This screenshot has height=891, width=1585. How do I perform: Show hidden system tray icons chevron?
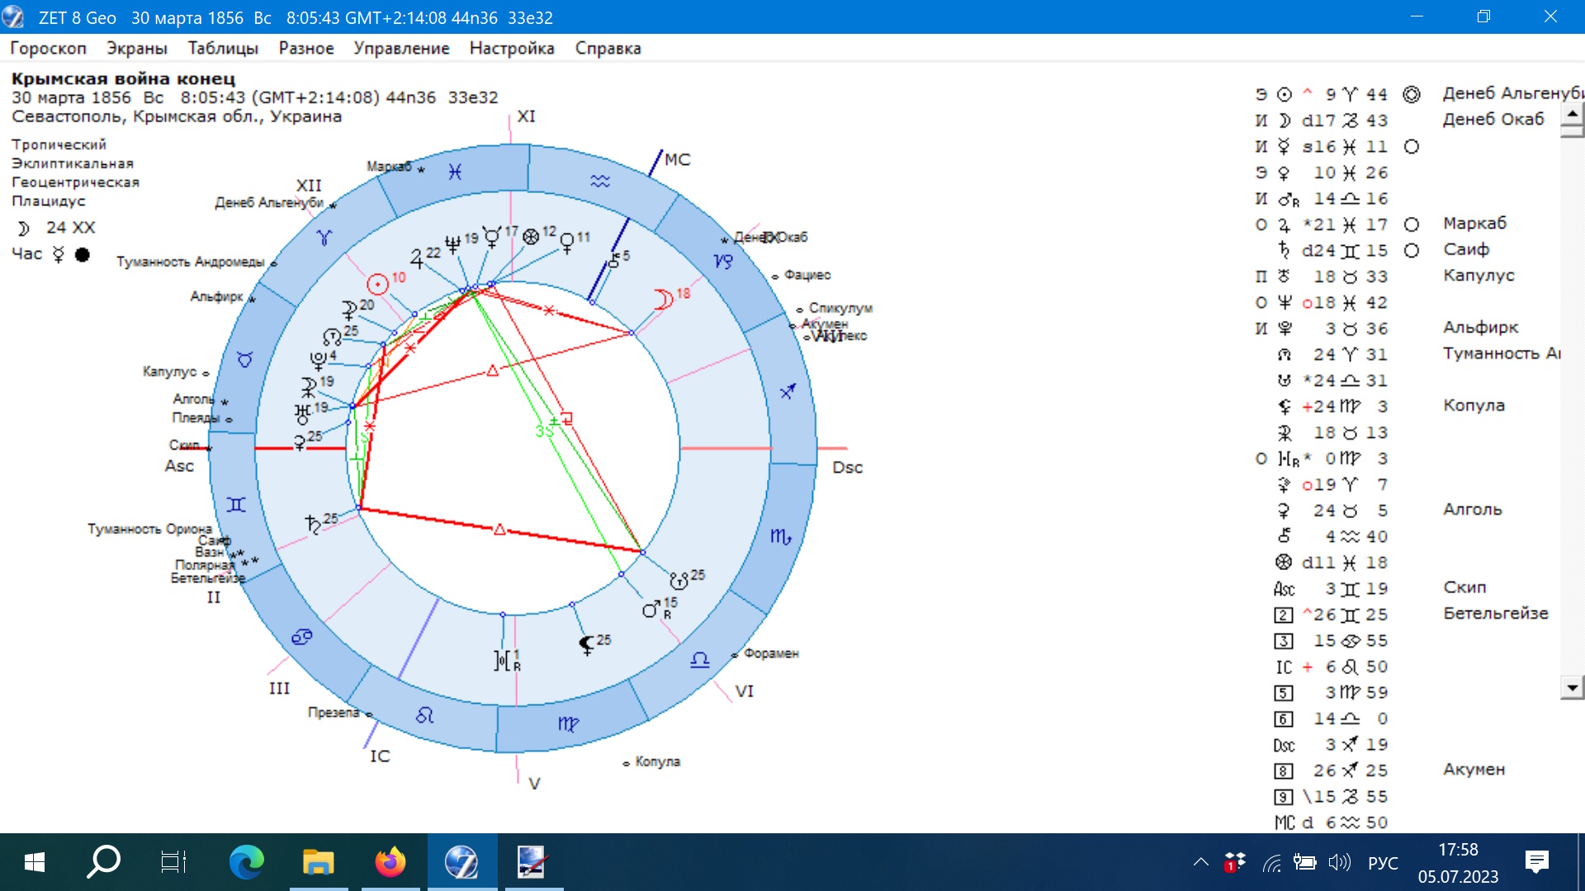[x=1201, y=863]
